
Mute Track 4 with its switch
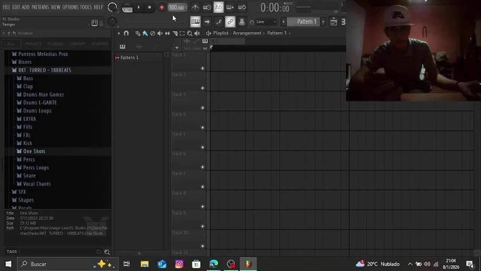(202, 128)
